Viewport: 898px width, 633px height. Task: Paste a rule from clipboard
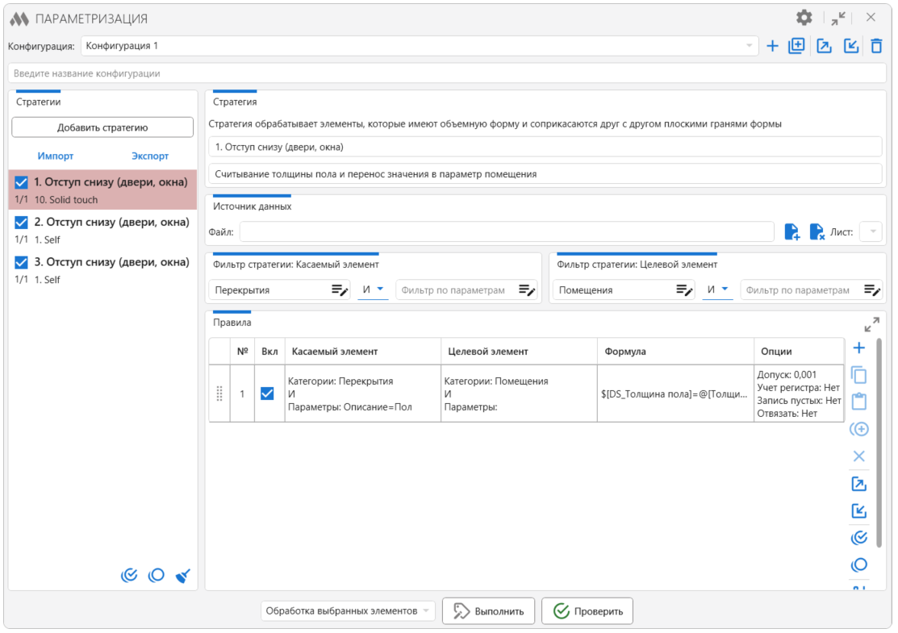click(x=859, y=402)
